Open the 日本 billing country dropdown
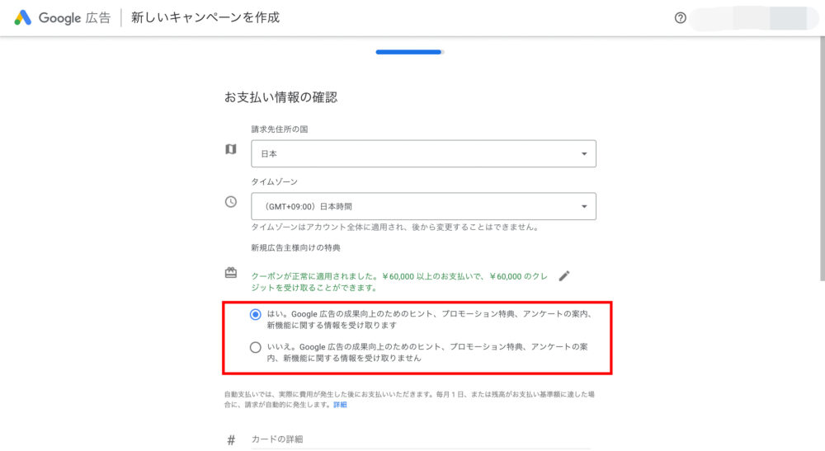The height and width of the screenshot is (451, 825). coord(423,154)
